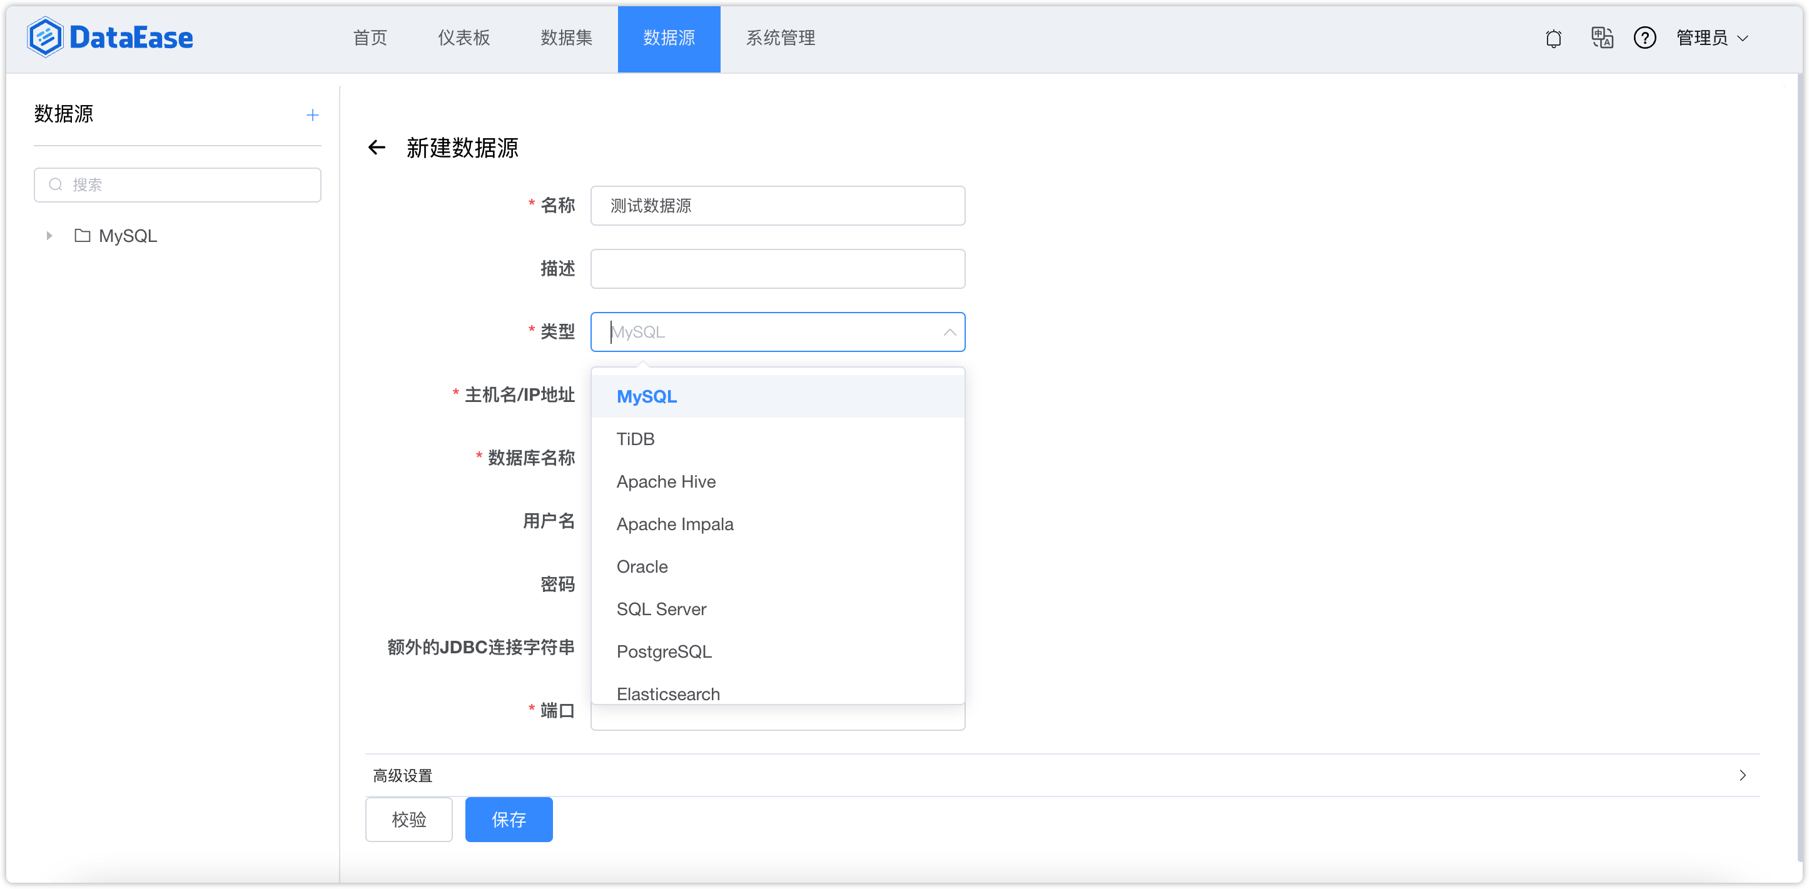Screen dimensions: 1809x889
Task: Click the search magnifier in the sidebar
Action: point(56,184)
